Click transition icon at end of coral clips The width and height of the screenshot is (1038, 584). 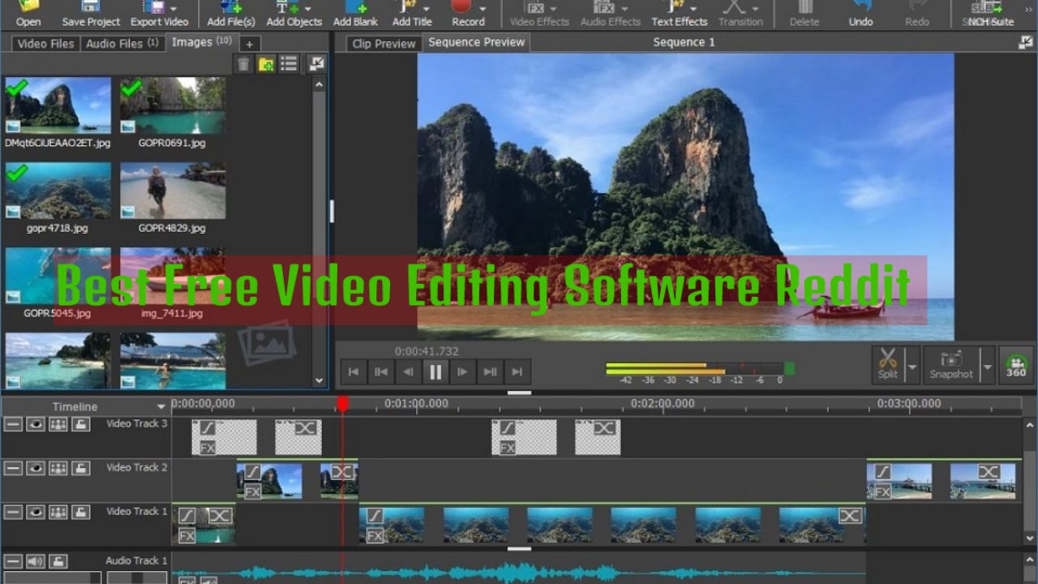[x=849, y=516]
